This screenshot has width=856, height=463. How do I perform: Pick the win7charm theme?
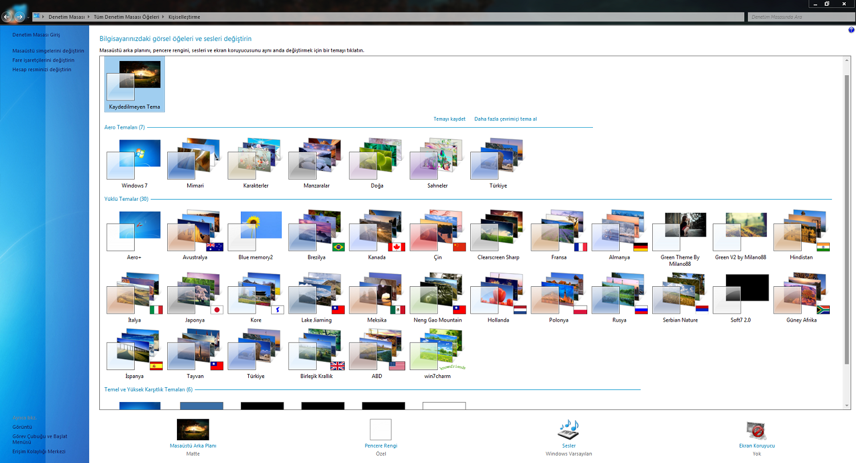click(x=437, y=355)
